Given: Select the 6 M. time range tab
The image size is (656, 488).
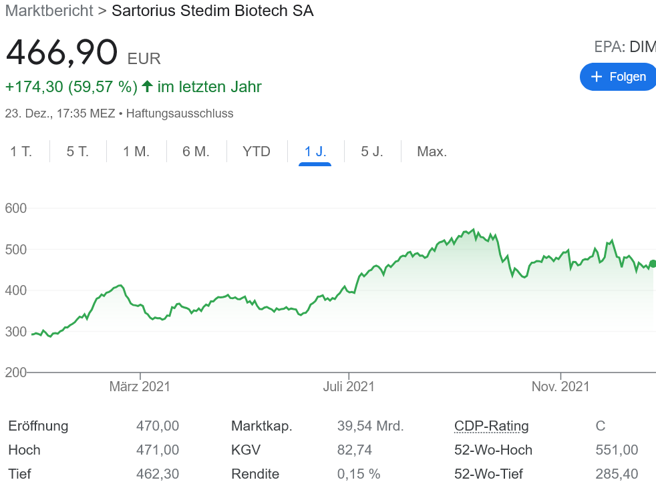Looking at the screenshot, I should click(196, 152).
